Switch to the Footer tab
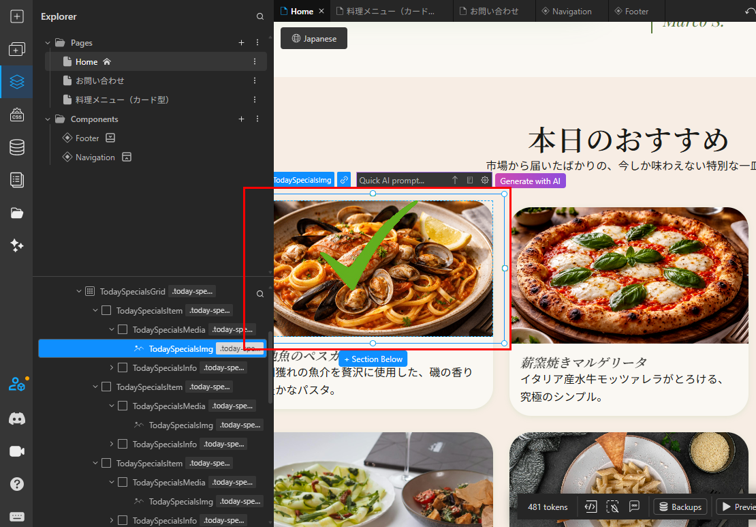 click(x=631, y=11)
